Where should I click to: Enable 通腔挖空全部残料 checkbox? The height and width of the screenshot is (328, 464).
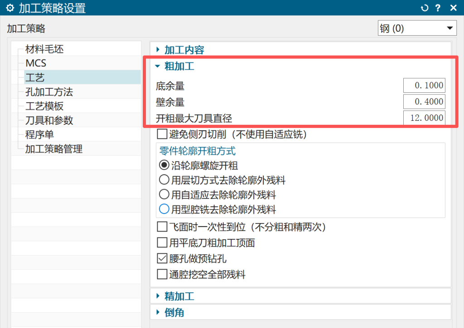click(162, 274)
